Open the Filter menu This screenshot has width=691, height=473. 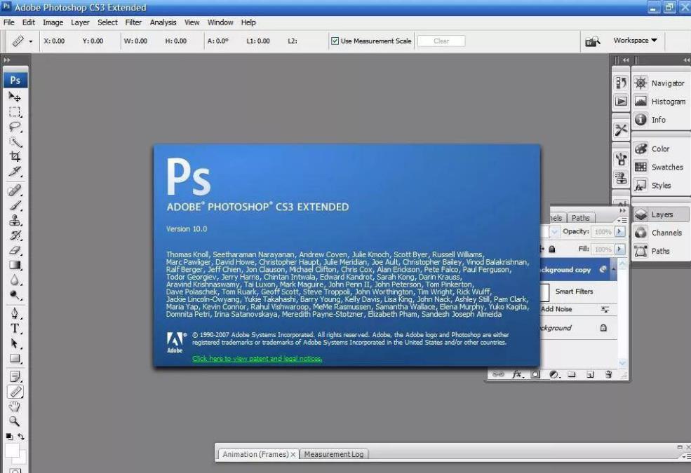tap(133, 22)
